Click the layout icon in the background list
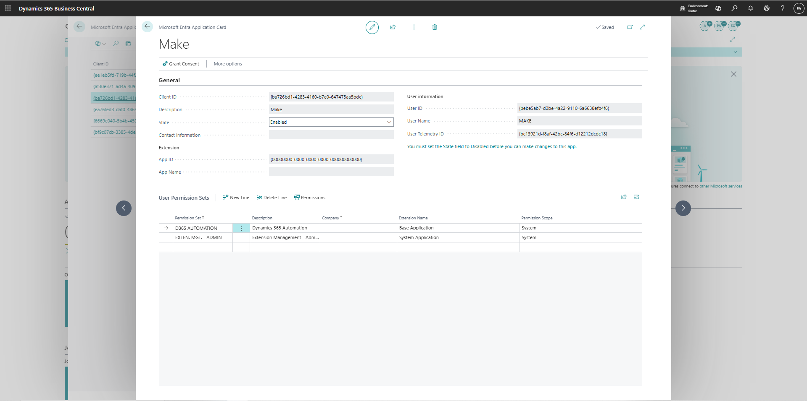Viewport: 807px width, 401px height. (128, 43)
